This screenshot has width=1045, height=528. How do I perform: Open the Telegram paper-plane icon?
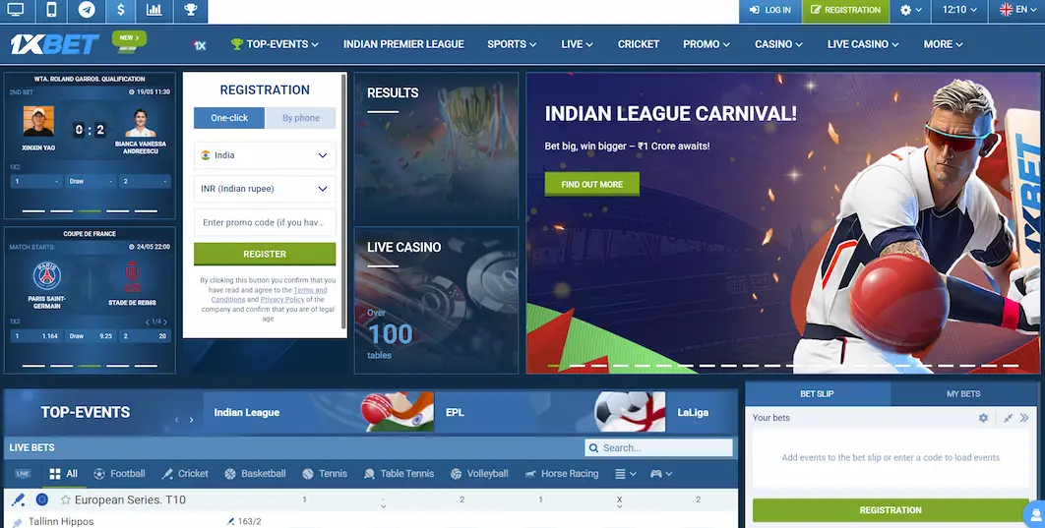[x=86, y=10]
